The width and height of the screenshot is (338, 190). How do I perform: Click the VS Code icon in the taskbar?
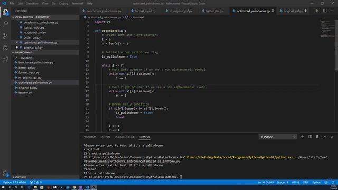point(87,187)
